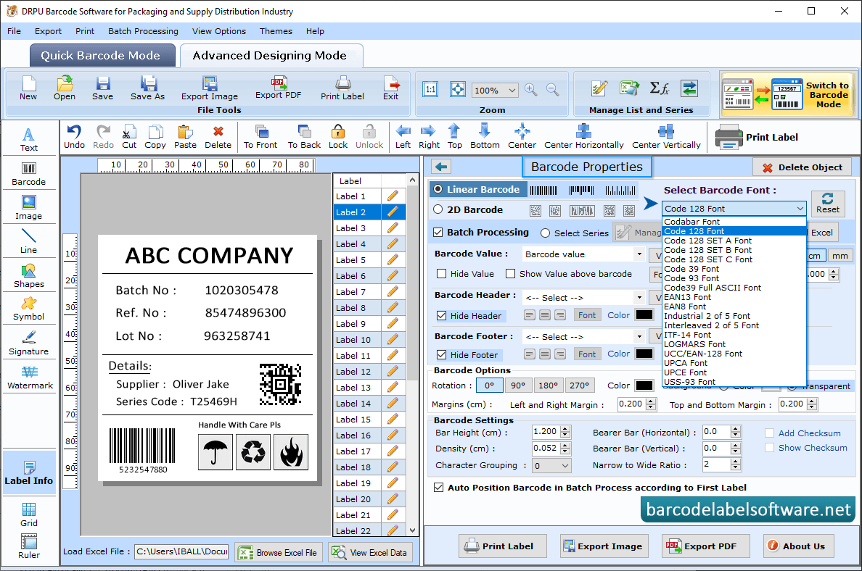The image size is (862, 571).
Task: Click the Delete icon in edit toolbar
Action: point(218,137)
